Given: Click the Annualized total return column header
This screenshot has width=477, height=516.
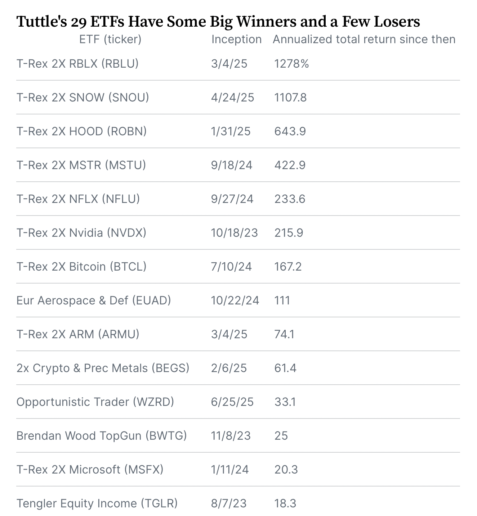Looking at the screenshot, I should 364,39.
